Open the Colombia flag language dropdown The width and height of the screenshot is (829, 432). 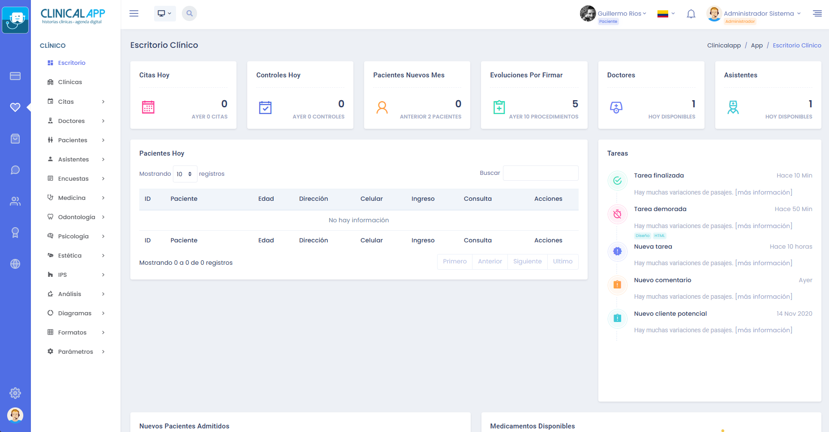[x=666, y=14]
